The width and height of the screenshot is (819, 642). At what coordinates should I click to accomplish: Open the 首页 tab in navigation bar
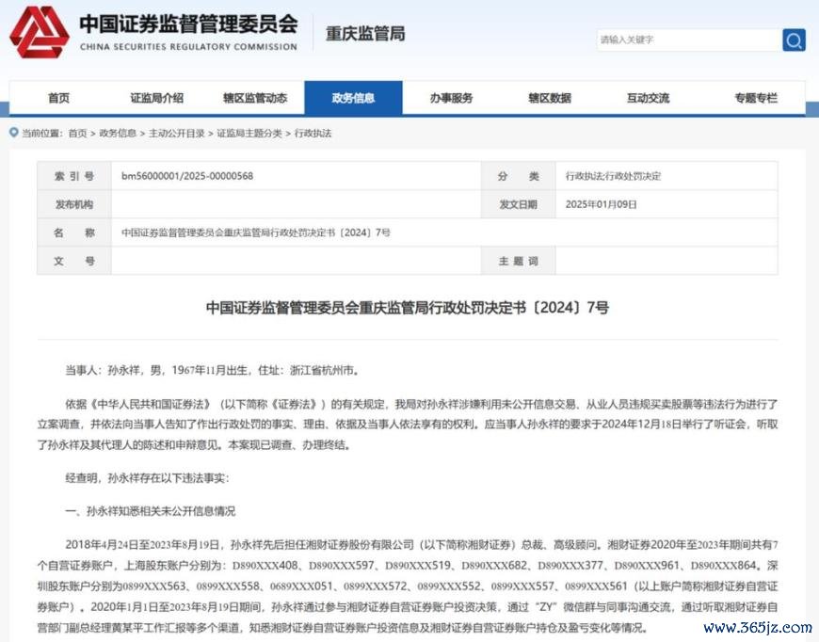click(58, 98)
